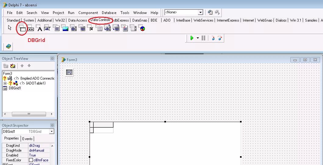
Task: Switch to the ADO palette tab
Action: pyautogui.click(x=167, y=20)
